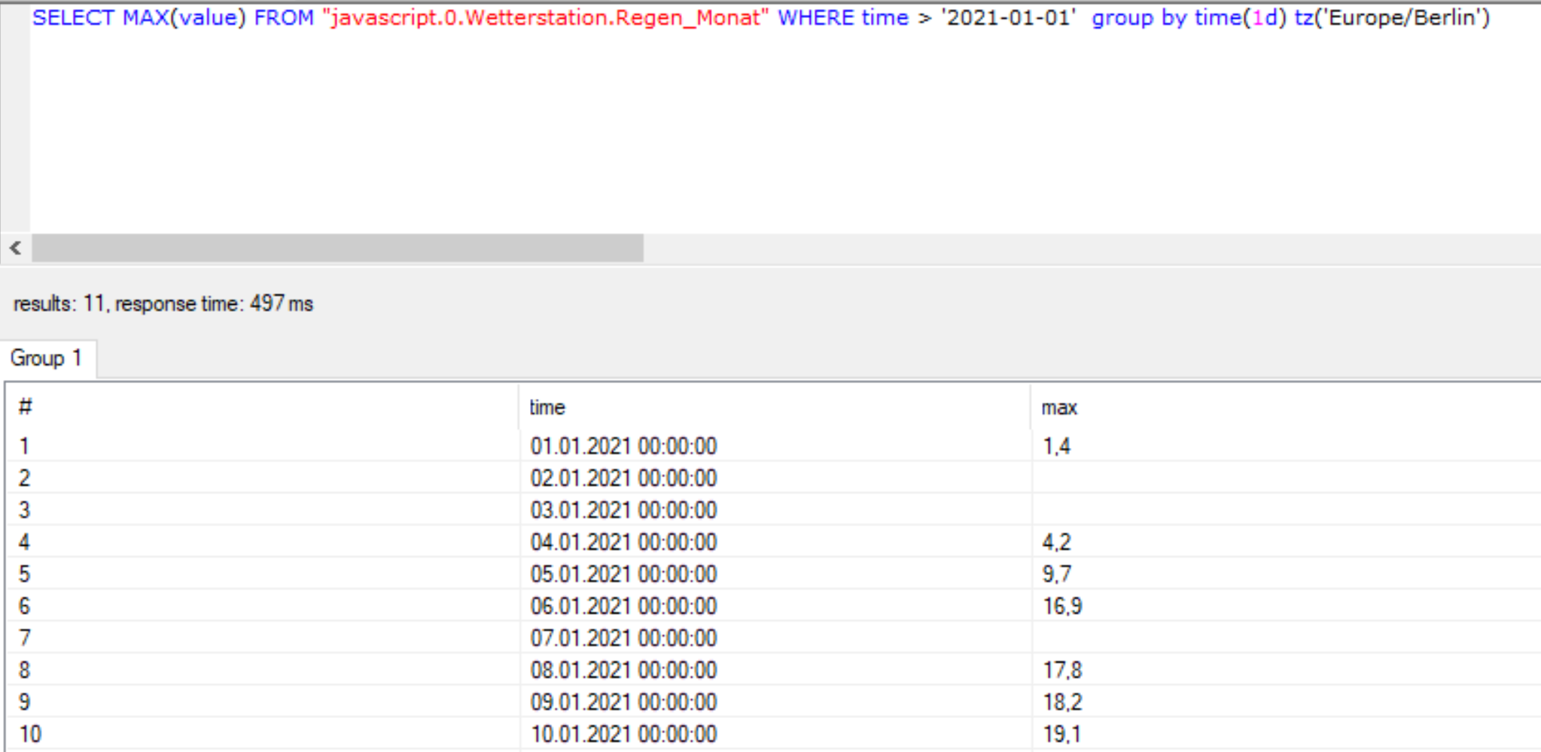Click the tz('Europe/Berlin') clause in query

pos(1392,17)
